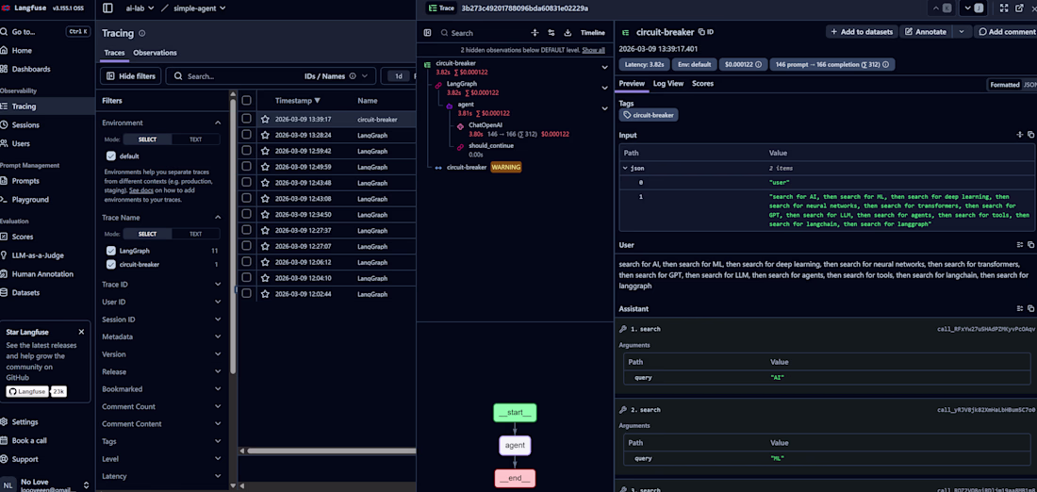Click Book a call

tap(29, 440)
